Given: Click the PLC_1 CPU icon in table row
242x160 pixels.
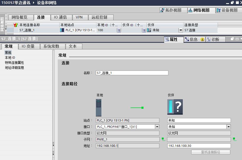Looking at the screenshot, I should click(62, 30).
